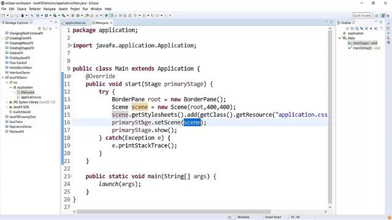Collapse Main class in Outline
The image size is (392, 220).
point(340,38)
